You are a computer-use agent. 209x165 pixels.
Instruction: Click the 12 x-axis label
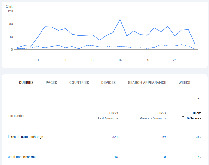93,60
